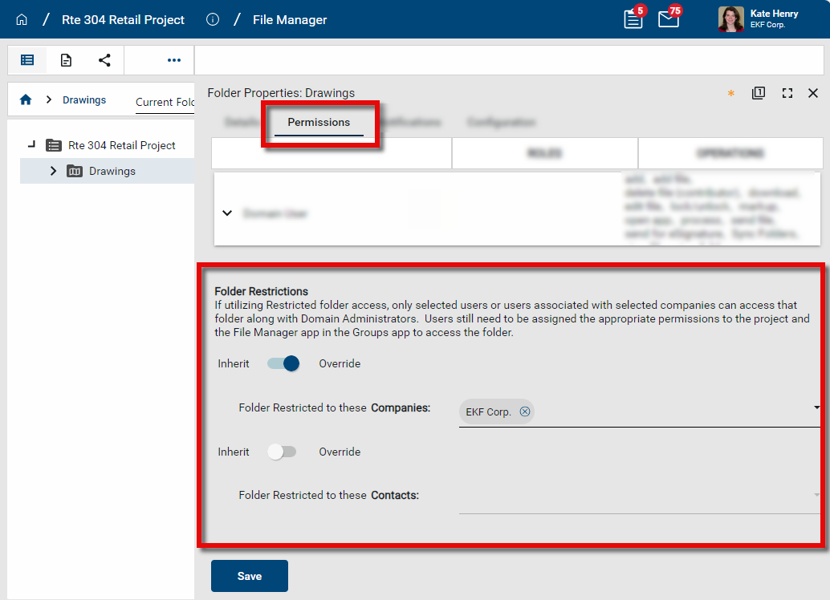Select the Permissions tab

point(319,123)
